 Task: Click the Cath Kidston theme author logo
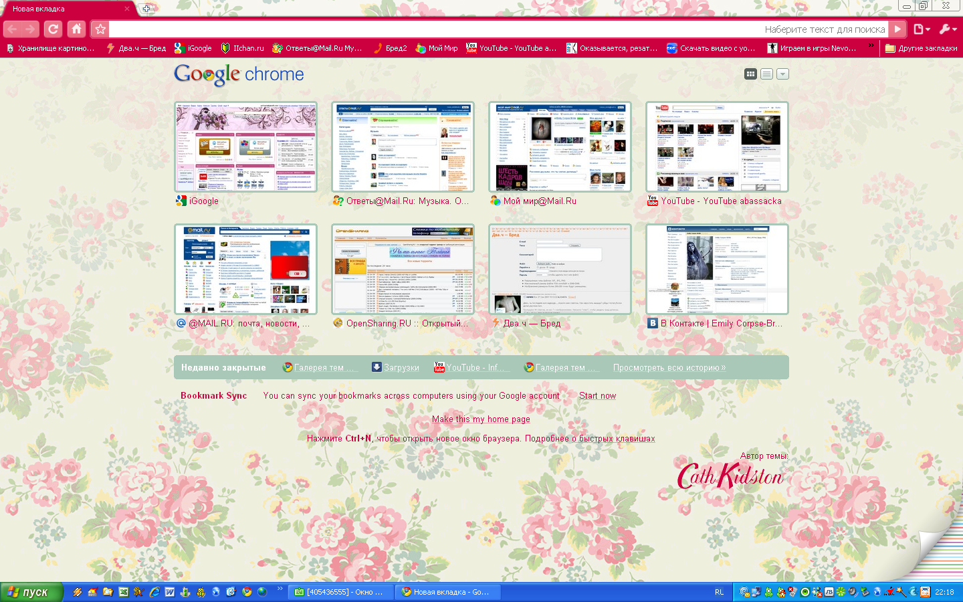(730, 476)
